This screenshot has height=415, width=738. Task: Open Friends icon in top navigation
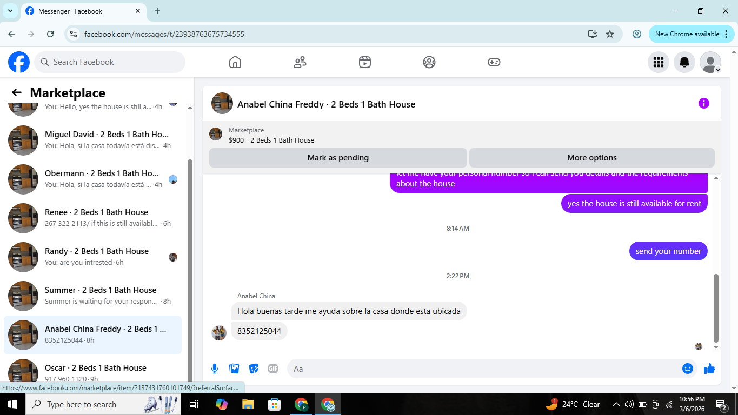[x=300, y=62]
